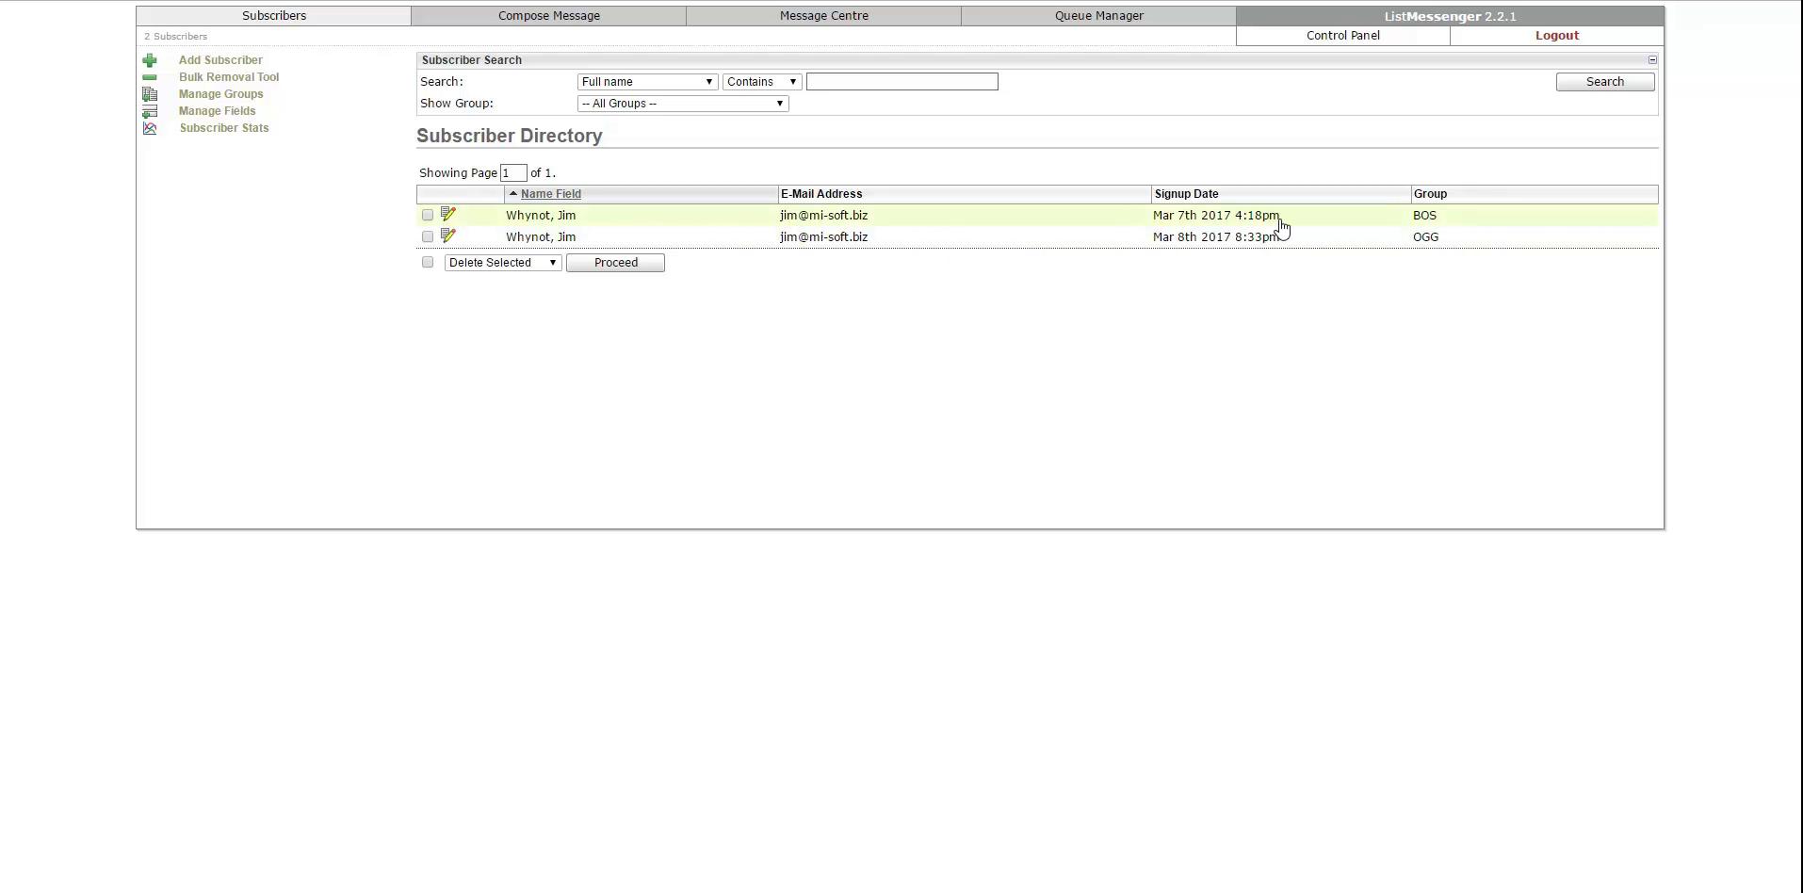The width and height of the screenshot is (1803, 893).
Task: Check the box for the BOS subscriber row
Action: [428, 215]
